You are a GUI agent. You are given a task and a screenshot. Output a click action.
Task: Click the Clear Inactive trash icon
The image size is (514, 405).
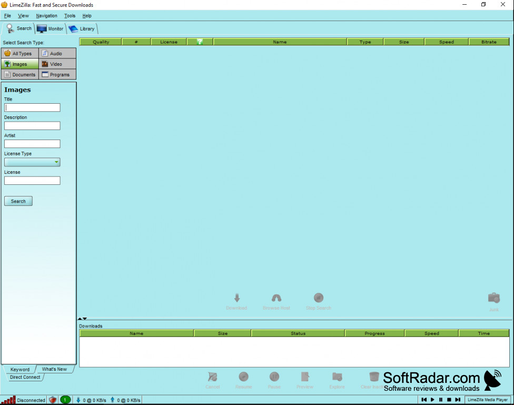(x=374, y=377)
